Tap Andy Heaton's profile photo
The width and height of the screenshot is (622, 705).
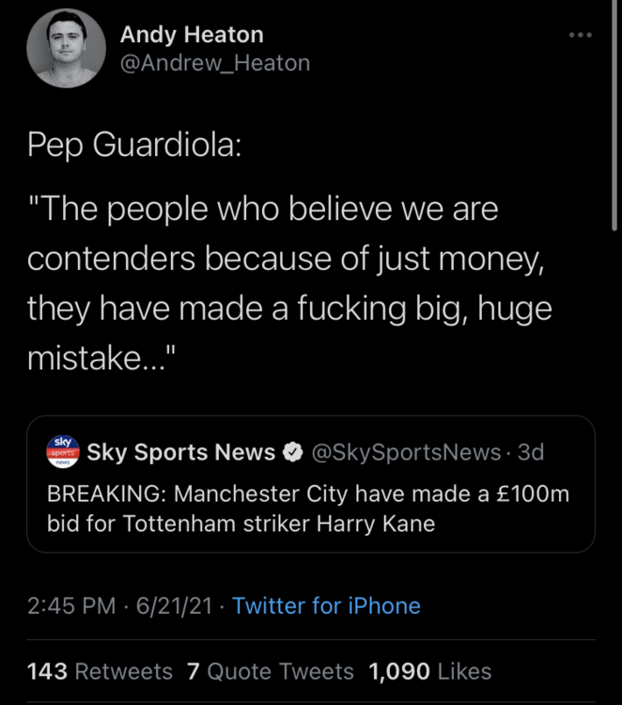[65, 51]
